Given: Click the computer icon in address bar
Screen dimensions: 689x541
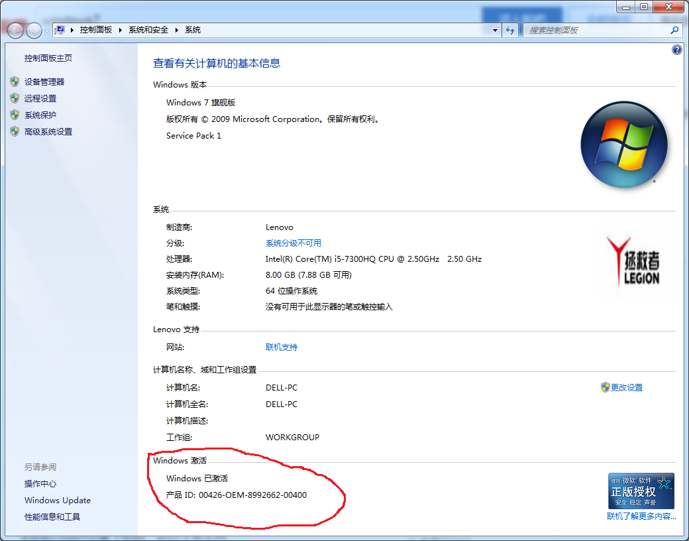Looking at the screenshot, I should [60, 30].
